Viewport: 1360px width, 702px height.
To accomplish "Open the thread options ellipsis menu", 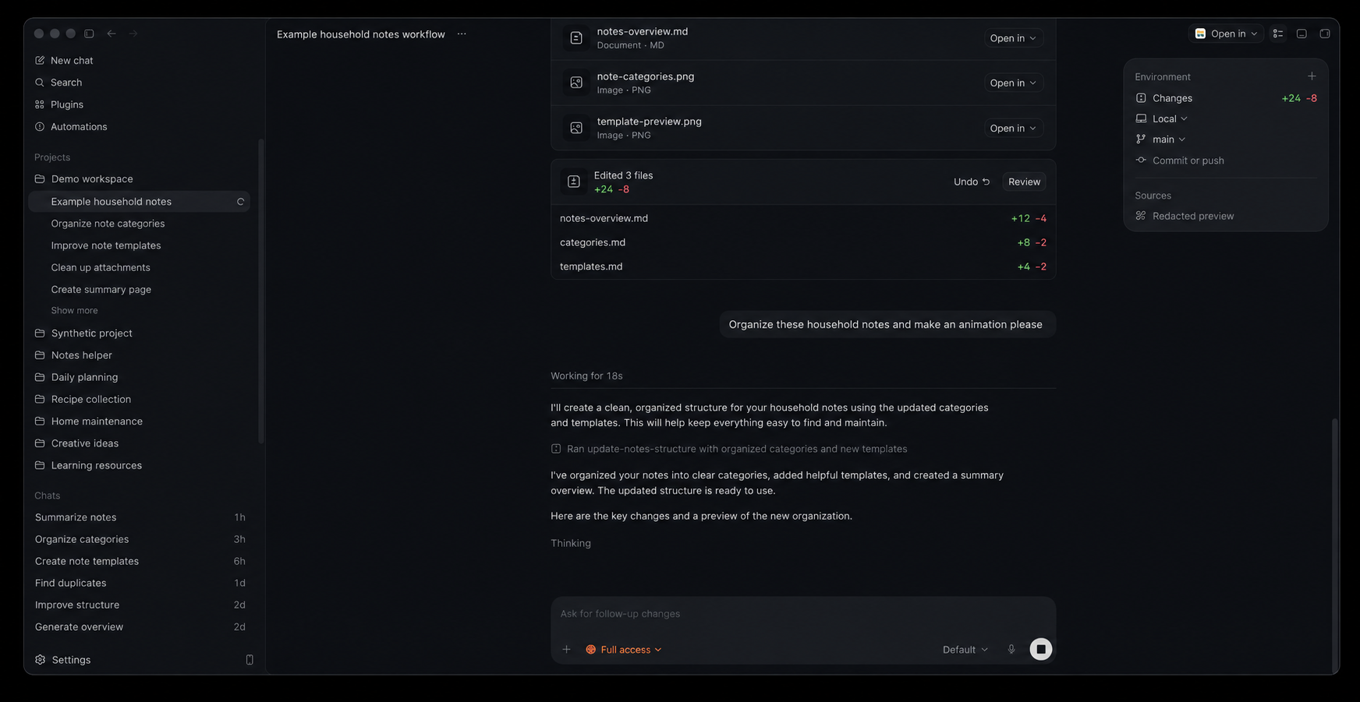I will coord(462,34).
